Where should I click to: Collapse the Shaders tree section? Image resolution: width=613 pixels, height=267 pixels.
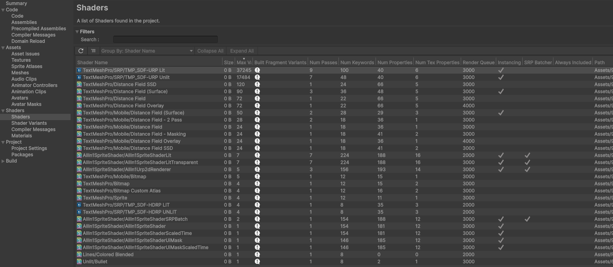pyautogui.click(x=3, y=111)
